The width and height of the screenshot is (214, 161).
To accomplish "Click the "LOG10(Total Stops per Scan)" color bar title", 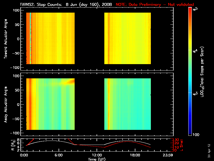I will pos(202,72).
